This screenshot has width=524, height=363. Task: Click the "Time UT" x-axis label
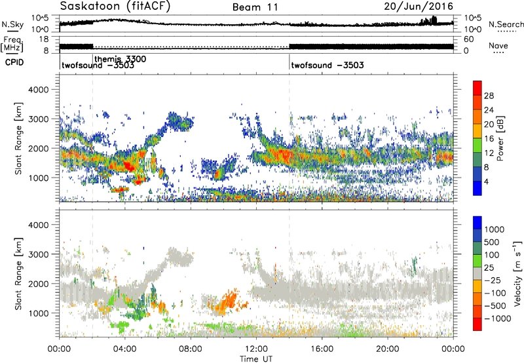pos(256,359)
